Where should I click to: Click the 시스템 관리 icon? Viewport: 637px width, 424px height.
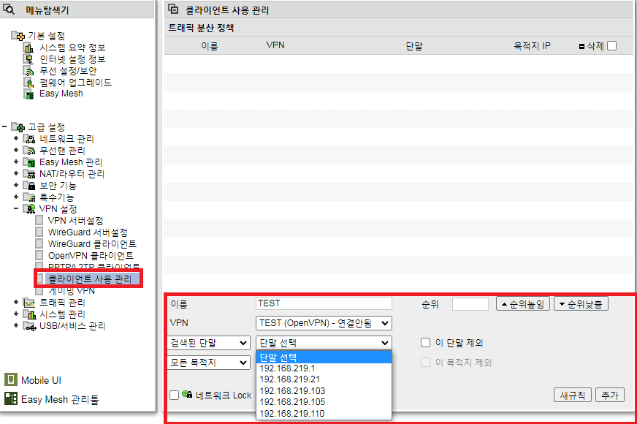coord(29,314)
